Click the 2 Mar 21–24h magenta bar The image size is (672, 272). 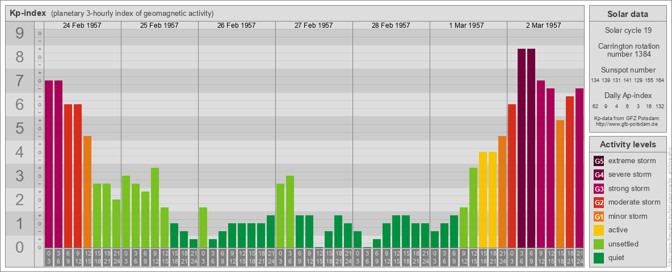(x=579, y=168)
